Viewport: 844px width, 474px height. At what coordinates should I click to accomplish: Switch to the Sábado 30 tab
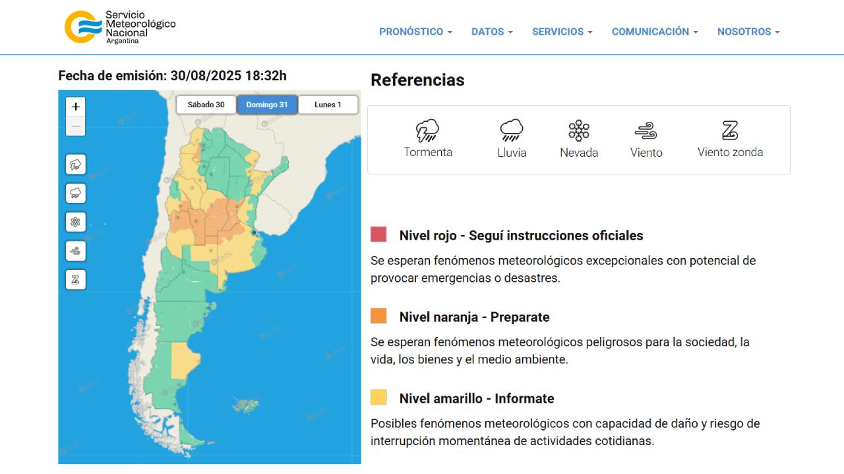pos(206,105)
